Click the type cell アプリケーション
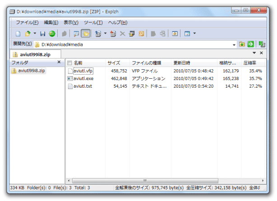This screenshot has height=201, width=277. click(148, 79)
